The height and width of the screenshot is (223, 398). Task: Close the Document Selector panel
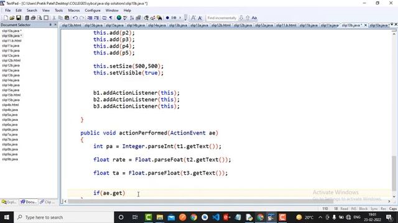tap(55, 25)
